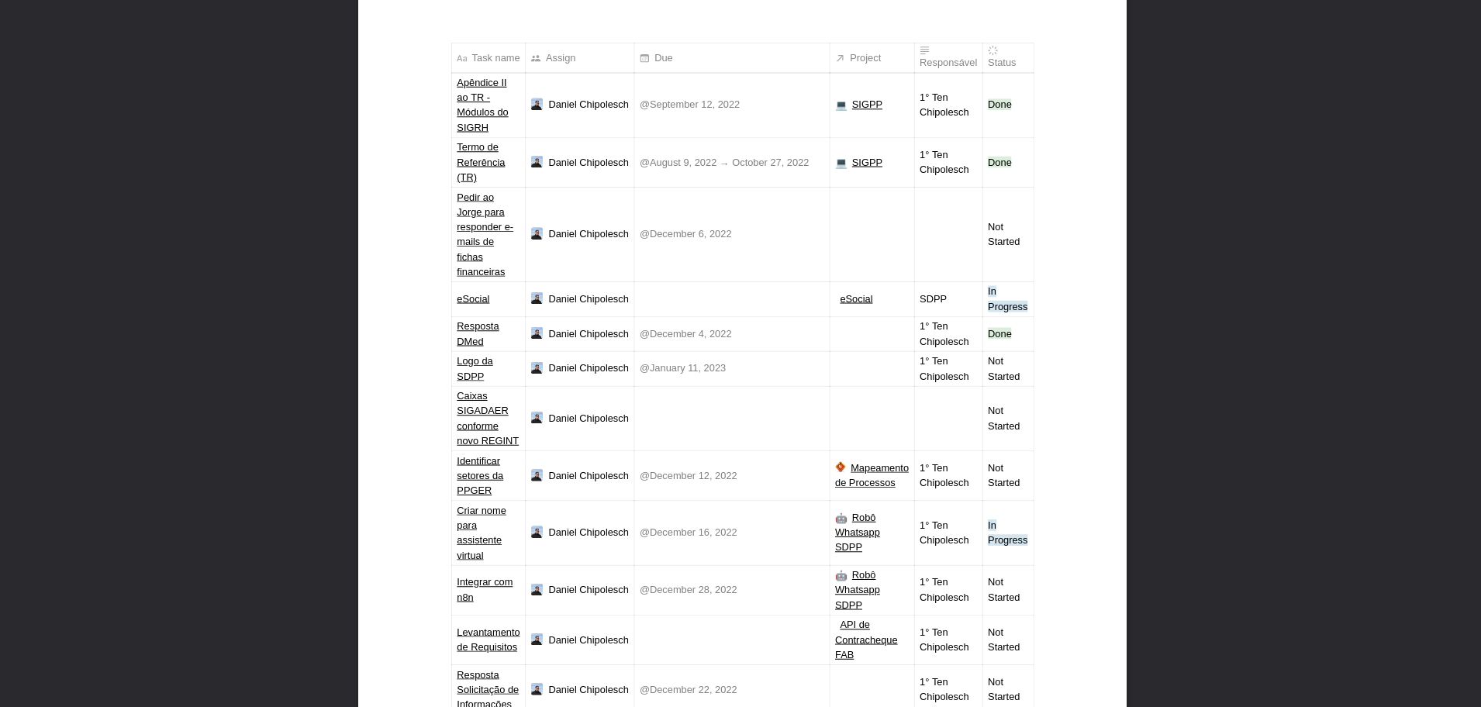The image size is (1481, 707).
Task: Click the Aa icon in Task name header
Action: 463,58
